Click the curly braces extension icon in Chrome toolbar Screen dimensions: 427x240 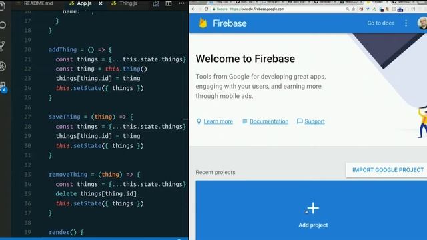[414, 9]
